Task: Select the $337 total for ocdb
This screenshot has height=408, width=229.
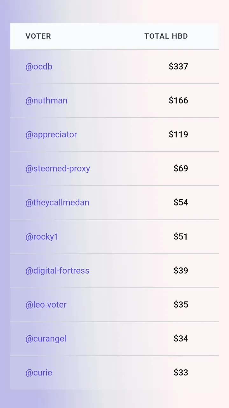Action: [178, 67]
